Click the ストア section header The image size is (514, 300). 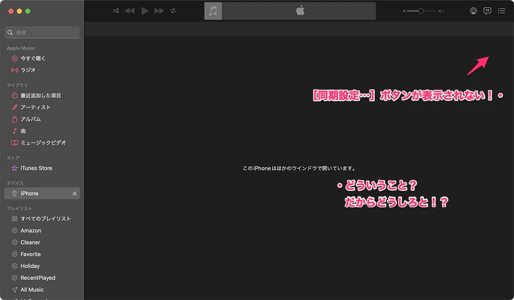point(13,157)
